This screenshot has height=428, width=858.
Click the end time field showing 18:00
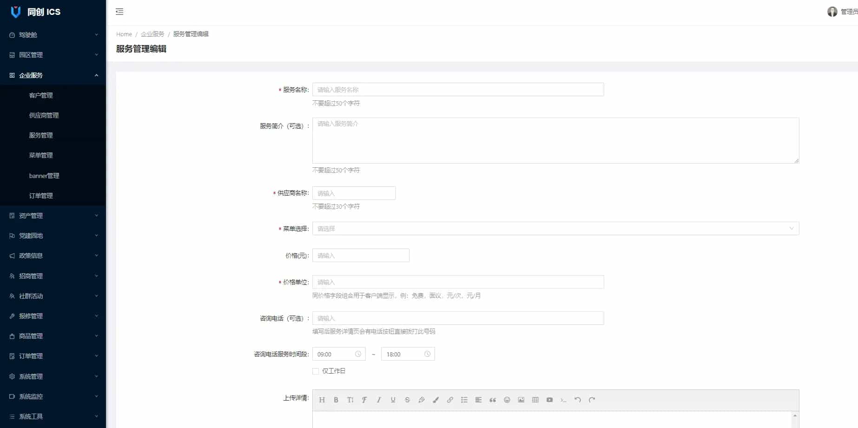408,354
